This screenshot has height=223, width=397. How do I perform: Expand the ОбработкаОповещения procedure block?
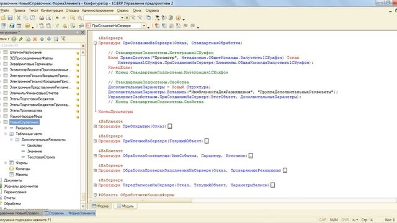point(95,155)
